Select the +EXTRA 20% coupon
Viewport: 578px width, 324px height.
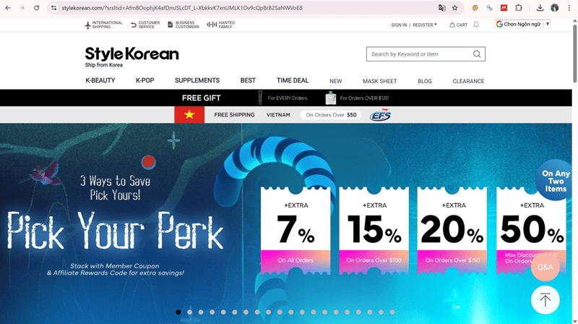(x=452, y=231)
